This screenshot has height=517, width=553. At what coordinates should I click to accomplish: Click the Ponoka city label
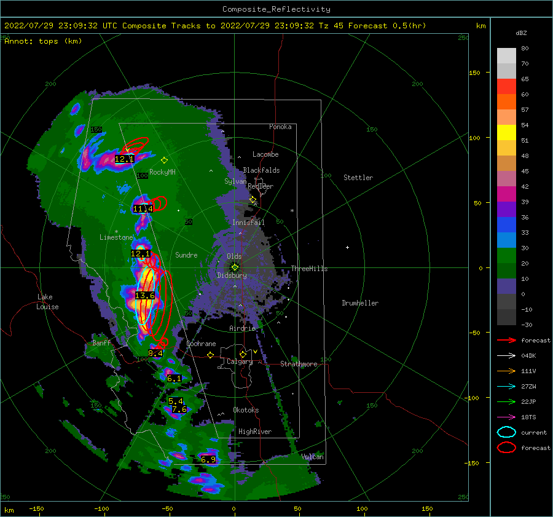pos(280,127)
